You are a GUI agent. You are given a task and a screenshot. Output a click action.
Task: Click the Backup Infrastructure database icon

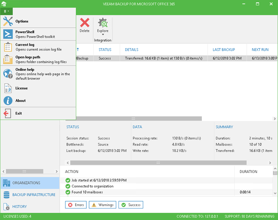click(6, 195)
